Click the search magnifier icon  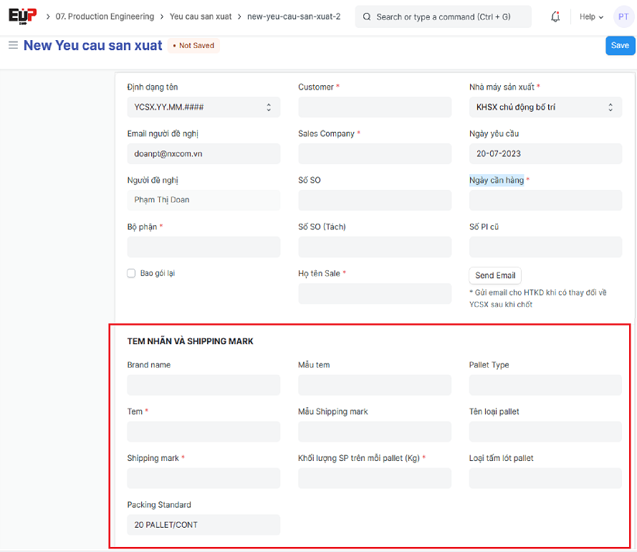[367, 16]
